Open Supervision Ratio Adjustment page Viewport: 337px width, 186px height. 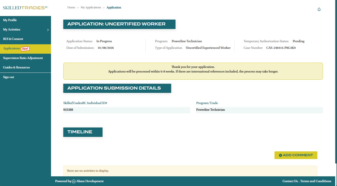coord(23,58)
